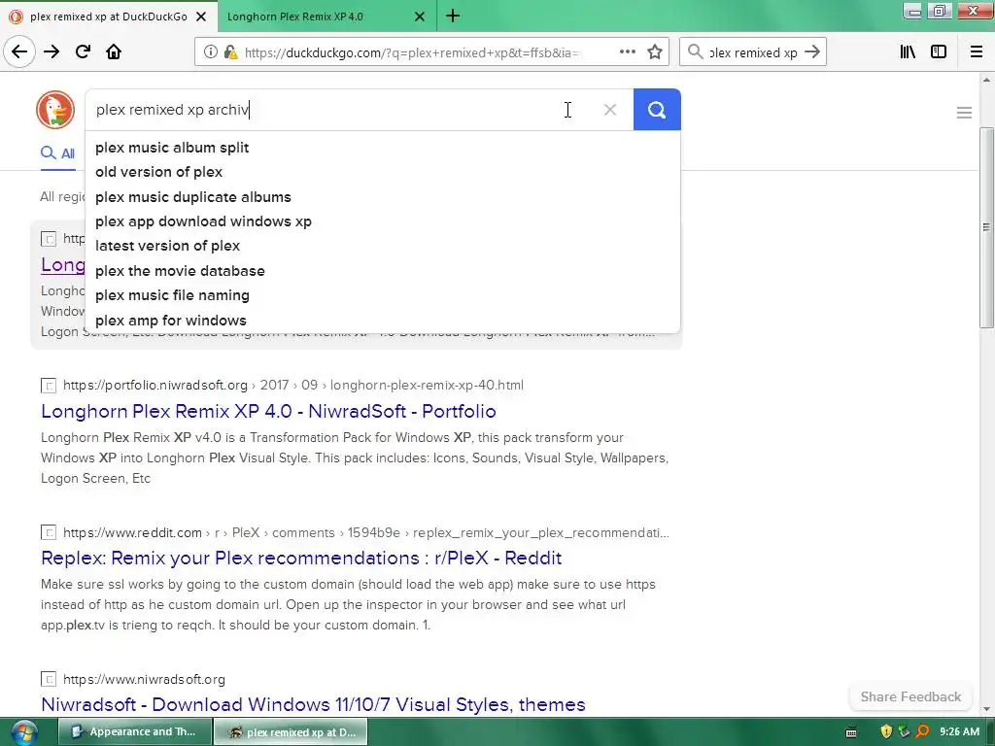
Task: Choose suggestion 'plex music file naming'
Action: 383,295
